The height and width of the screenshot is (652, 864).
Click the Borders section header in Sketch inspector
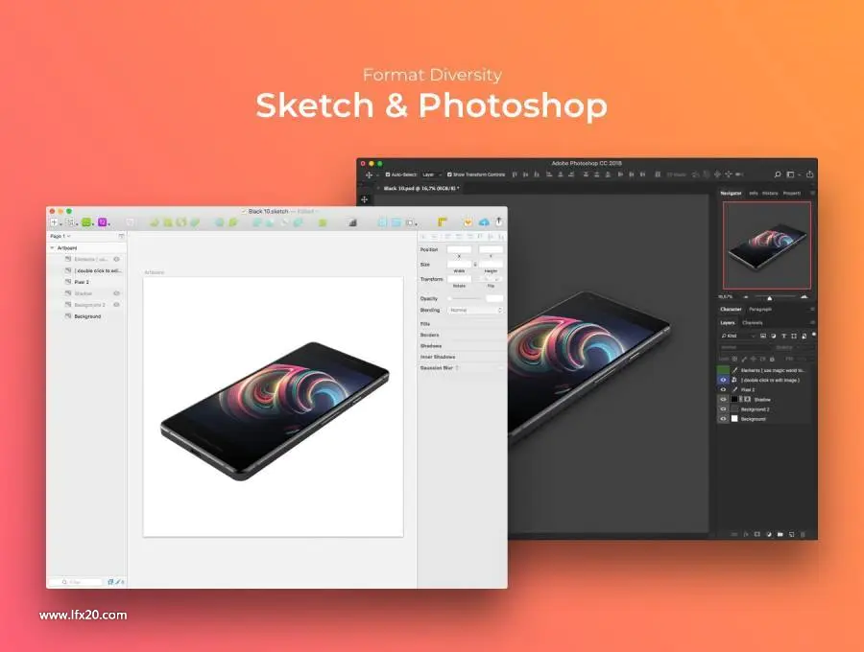pyautogui.click(x=429, y=335)
